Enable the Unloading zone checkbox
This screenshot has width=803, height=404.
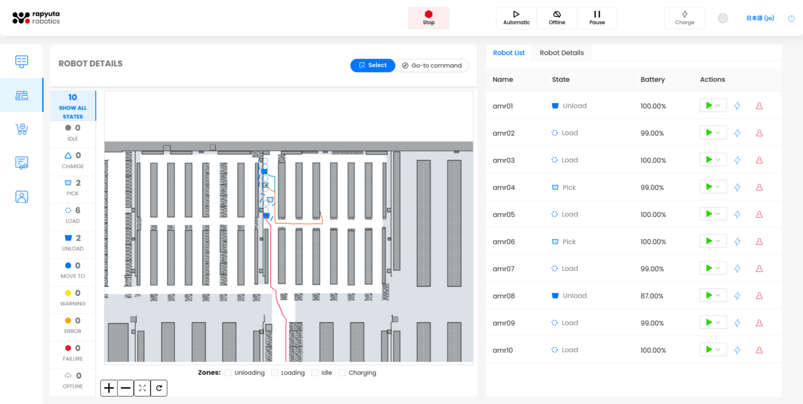(228, 373)
